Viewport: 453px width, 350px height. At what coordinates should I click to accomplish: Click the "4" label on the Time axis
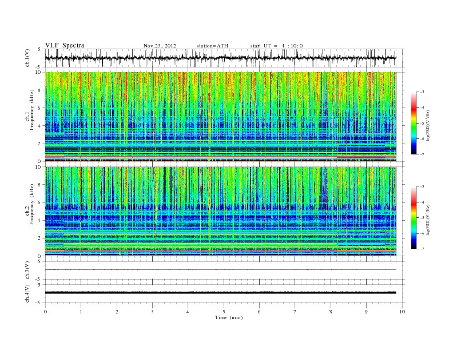[x=188, y=312]
